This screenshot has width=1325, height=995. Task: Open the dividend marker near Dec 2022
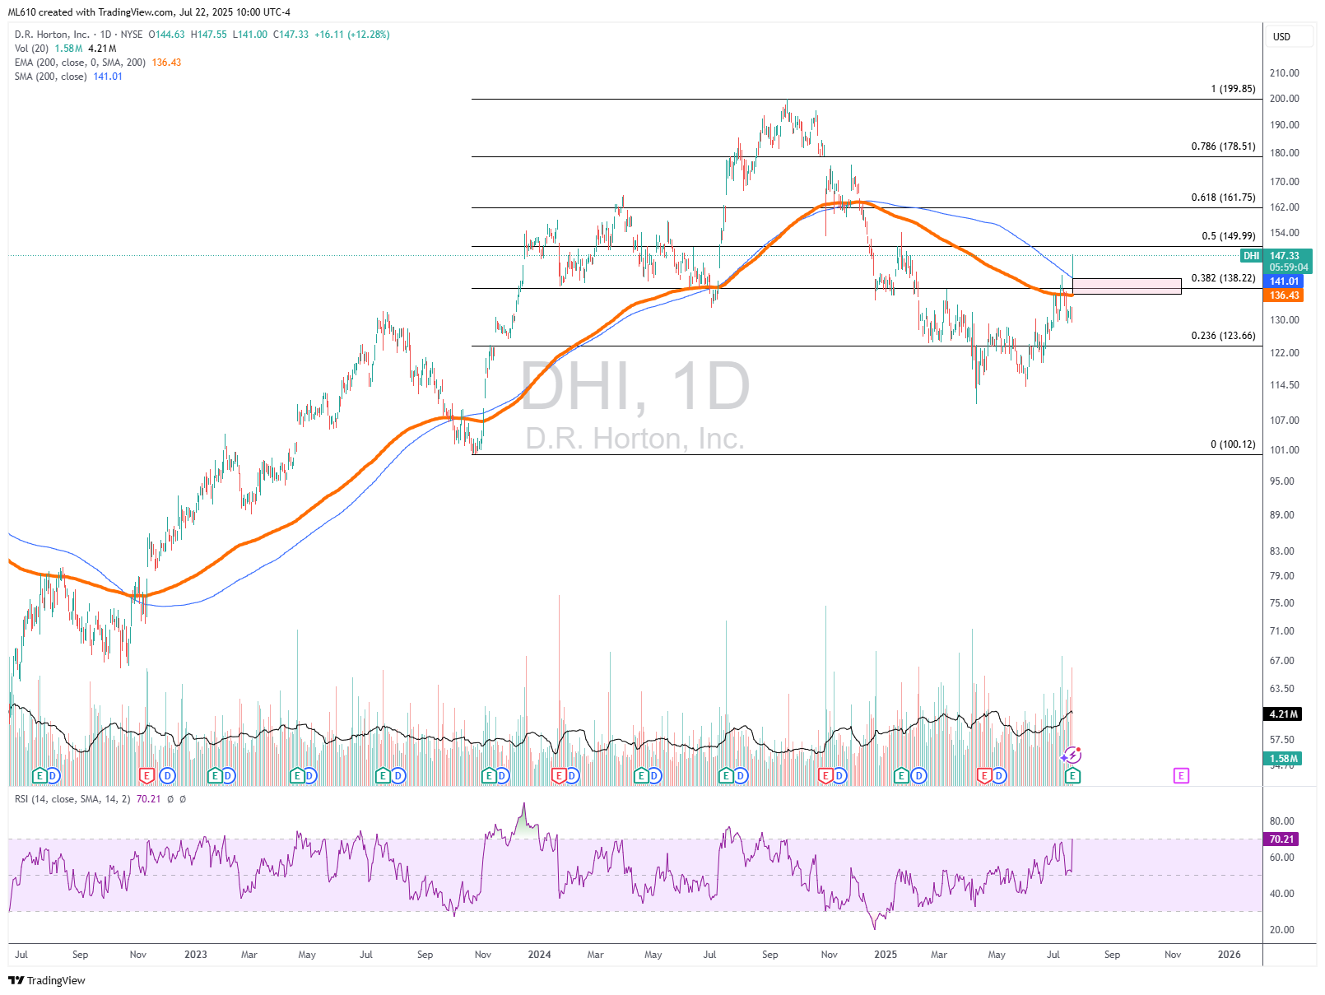pos(167,775)
